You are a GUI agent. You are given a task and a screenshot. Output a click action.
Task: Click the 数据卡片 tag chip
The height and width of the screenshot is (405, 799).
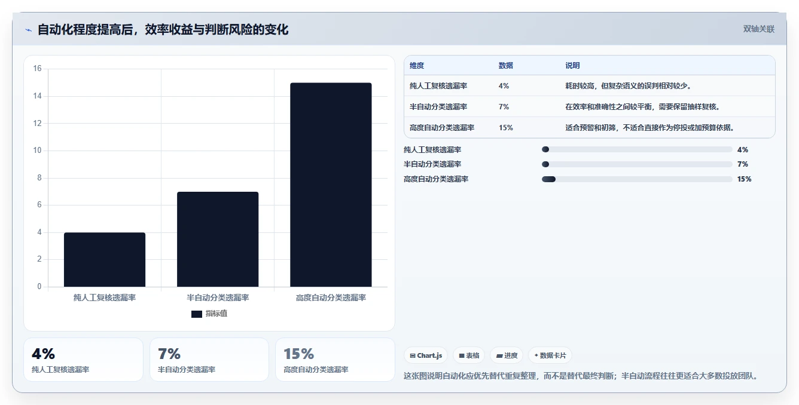pos(550,355)
